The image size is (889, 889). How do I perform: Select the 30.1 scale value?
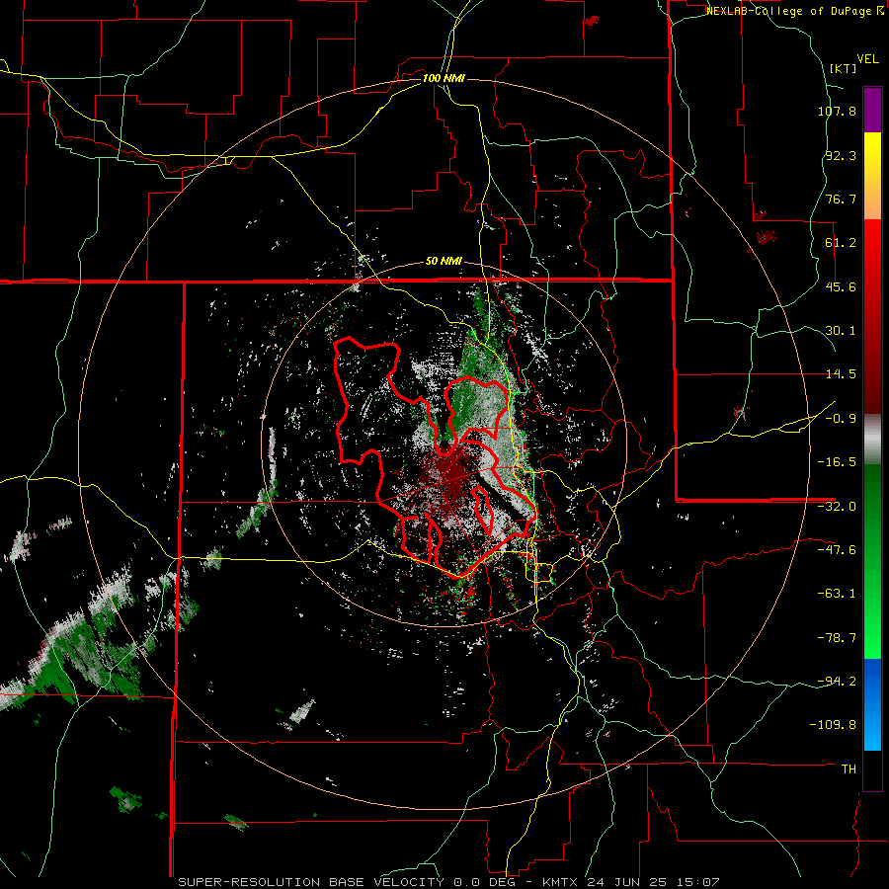tap(841, 331)
